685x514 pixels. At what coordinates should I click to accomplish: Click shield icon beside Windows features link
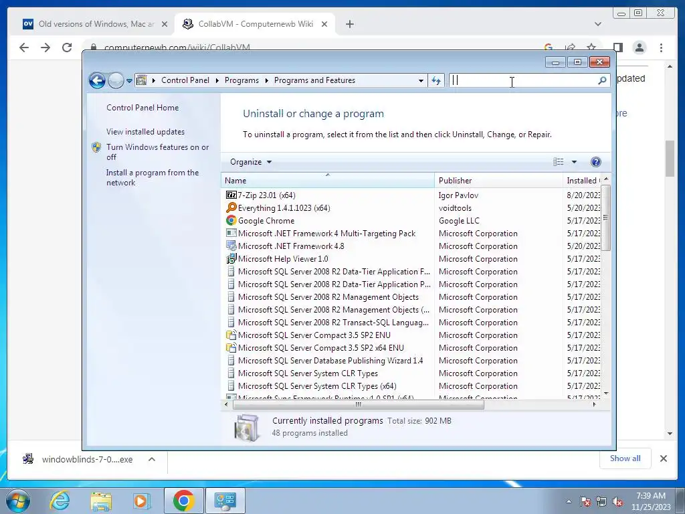(96, 147)
